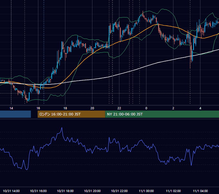The width and height of the screenshot is (219, 194).
Task: Click the 4 hour label on time axis
Action: pyautogui.click(x=200, y=108)
